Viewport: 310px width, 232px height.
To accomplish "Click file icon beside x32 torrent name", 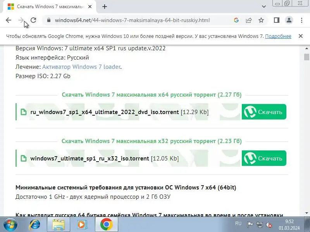I will point(24,158).
